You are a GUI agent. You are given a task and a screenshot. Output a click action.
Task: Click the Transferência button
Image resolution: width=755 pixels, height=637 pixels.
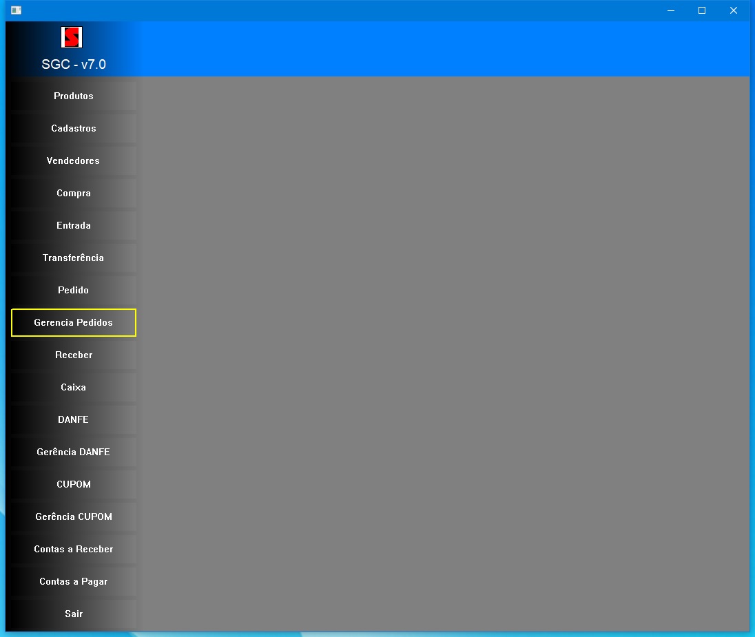pyautogui.click(x=74, y=258)
